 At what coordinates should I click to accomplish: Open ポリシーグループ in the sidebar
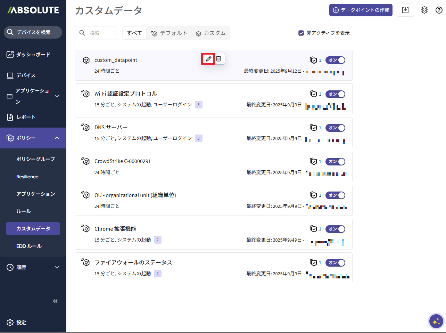tap(35, 159)
